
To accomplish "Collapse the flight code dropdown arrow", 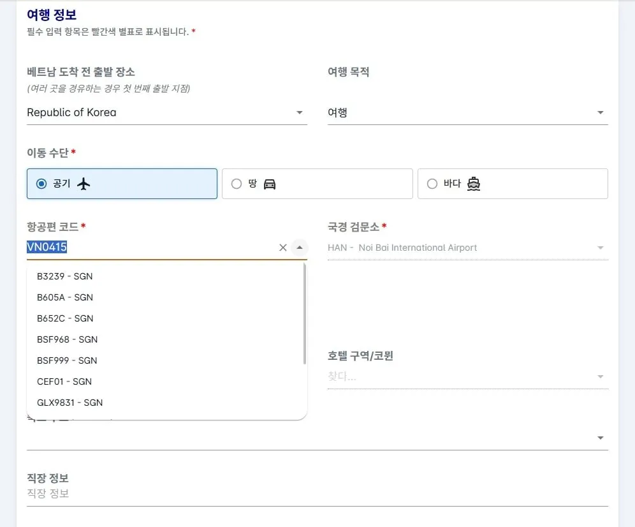I will coord(300,248).
